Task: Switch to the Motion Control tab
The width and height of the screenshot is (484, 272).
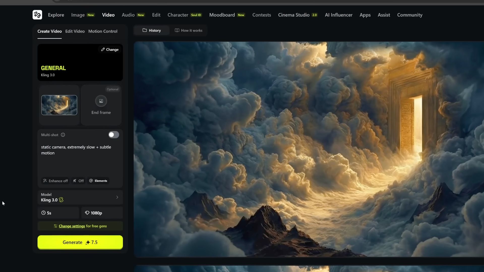Action: pos(103,31)
